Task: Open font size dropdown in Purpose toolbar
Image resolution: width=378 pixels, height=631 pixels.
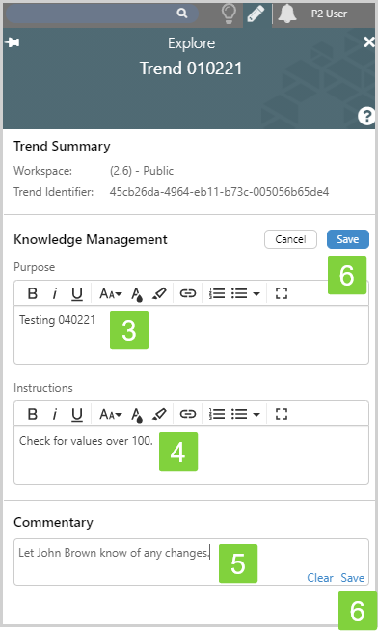Action: point(111,293)
